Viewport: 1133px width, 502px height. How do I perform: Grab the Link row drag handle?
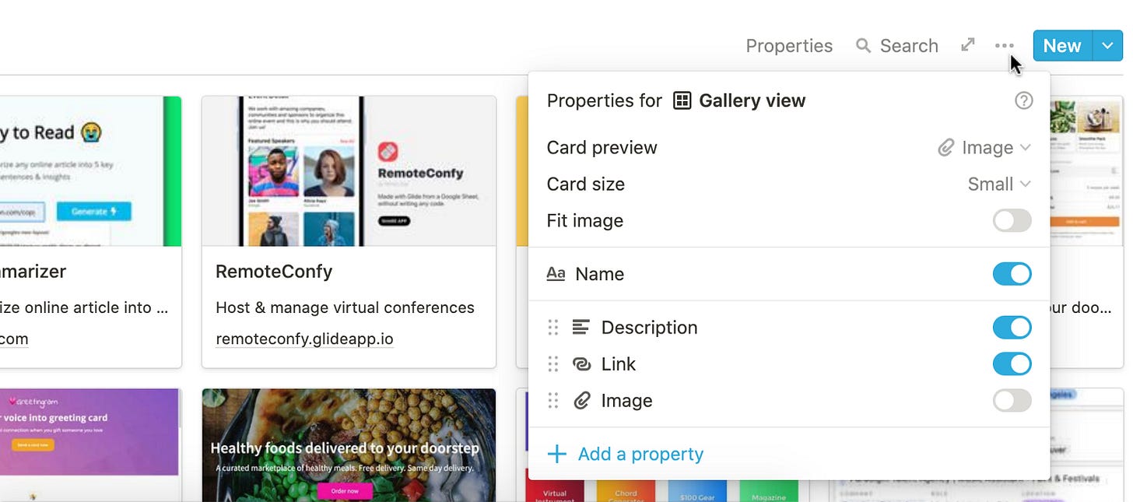point(553,364)
